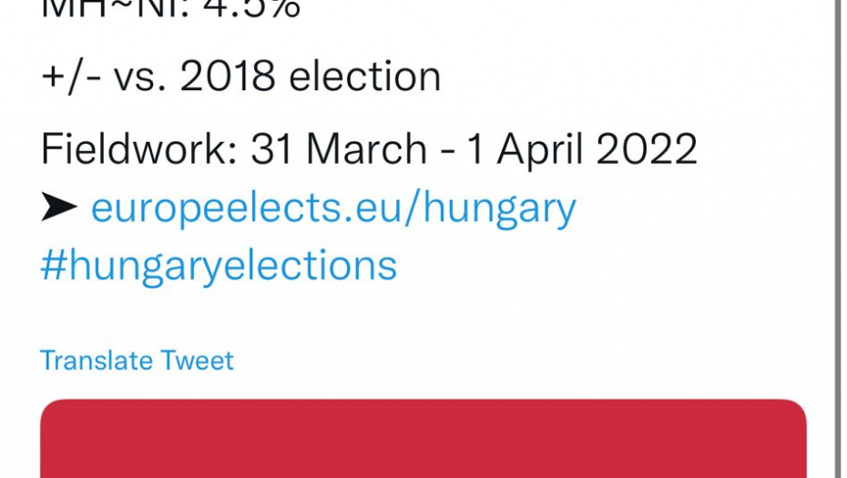Click Translate Tweet
Screen dimensions: 847x478
[137, 361]
